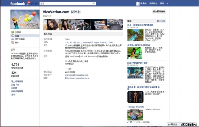Click the search magnifier button
Image resolution: width=199 pixels, height=127 pixels.
(x=94, y=3)
